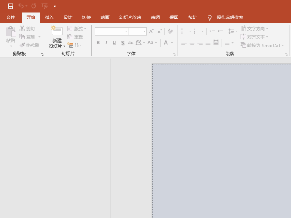Click the Reset (重置) button
Screen dimensions: 291x218
click(x=75, y=37)
